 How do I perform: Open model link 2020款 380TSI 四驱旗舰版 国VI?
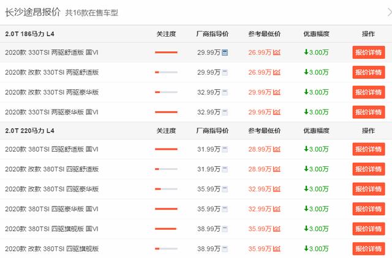pyautogui.click(x=51, y=229)
